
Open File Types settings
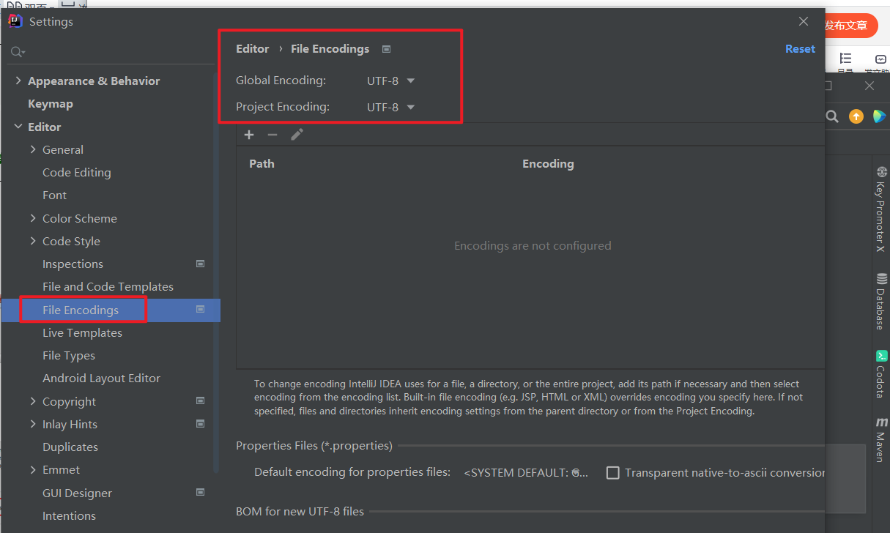coord(69,356)
